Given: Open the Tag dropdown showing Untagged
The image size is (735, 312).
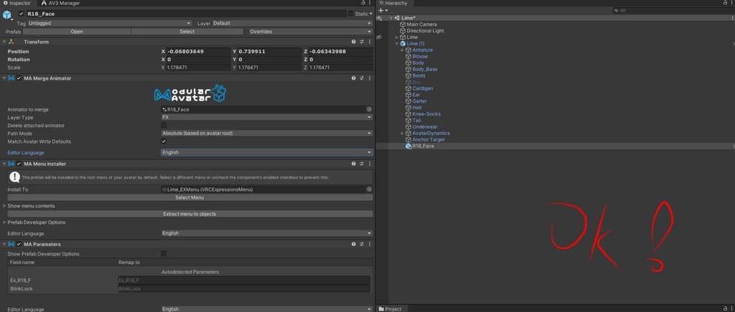Looking at the screenshot, I should (109, 23).
